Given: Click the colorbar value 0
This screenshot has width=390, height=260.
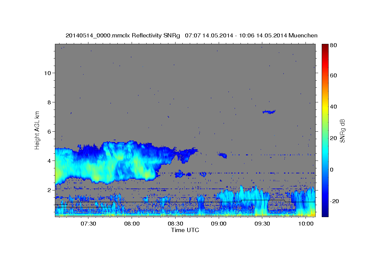Looking at the screenshot, I should click(x=331, y=170).
